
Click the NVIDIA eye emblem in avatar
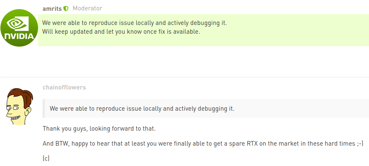point(18,24)
